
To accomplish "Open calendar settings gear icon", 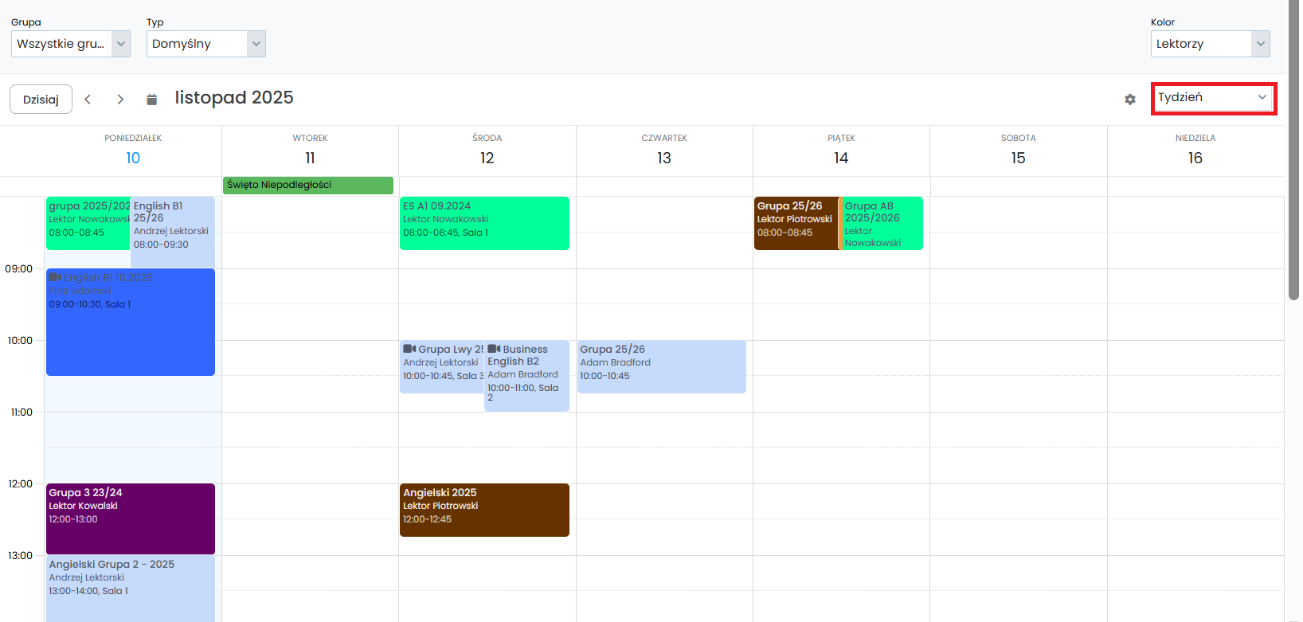I will coord(1129,100).
